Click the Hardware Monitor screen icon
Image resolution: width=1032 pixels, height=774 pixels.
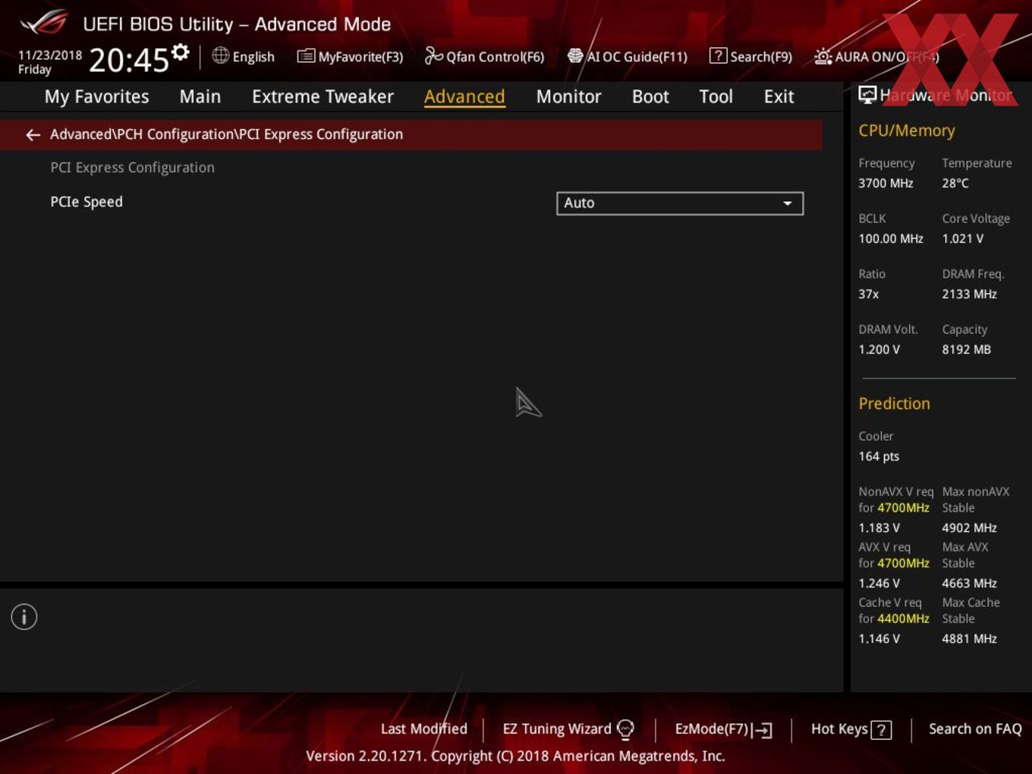pos(867,95)
